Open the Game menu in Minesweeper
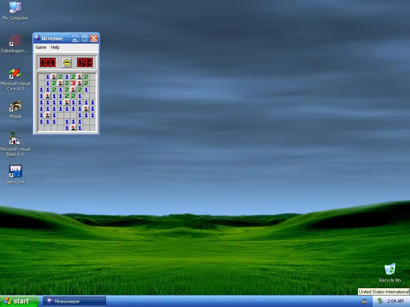The image size is (410, 307). [41, 47]
